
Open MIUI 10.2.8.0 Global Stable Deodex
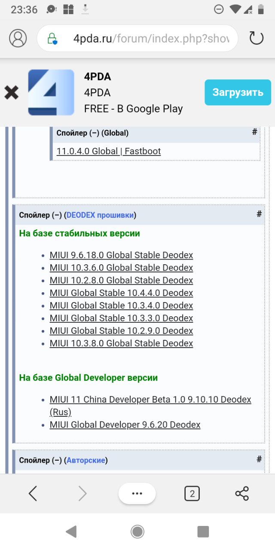click(121, 280)
